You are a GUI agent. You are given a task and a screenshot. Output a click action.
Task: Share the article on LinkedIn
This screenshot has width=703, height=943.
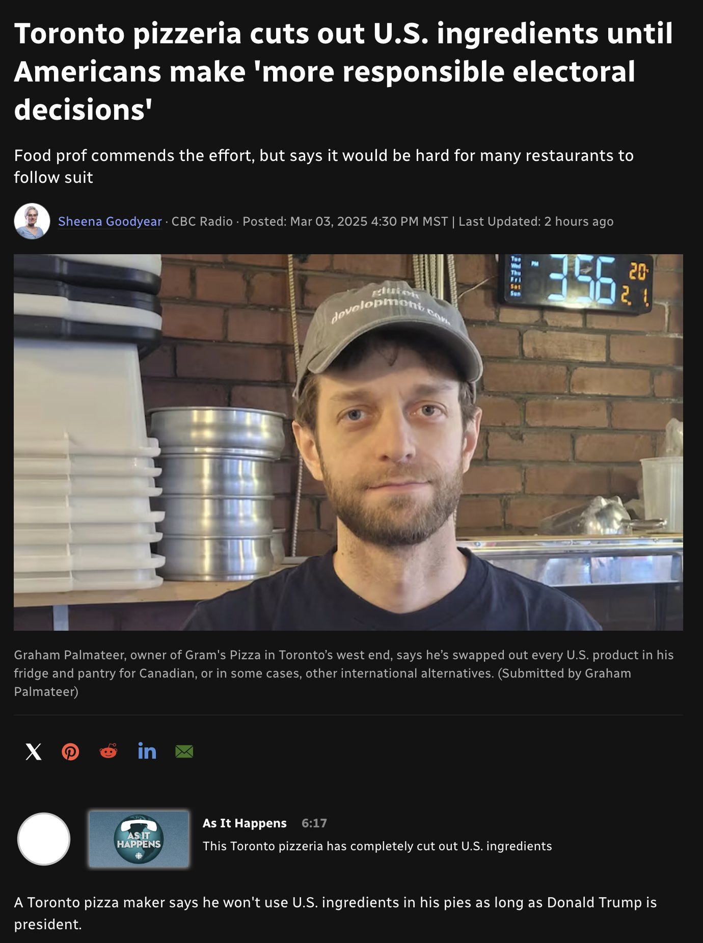147,751
